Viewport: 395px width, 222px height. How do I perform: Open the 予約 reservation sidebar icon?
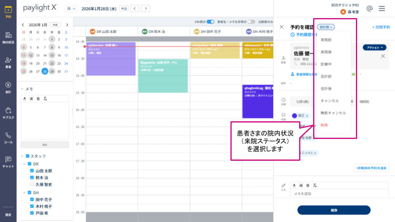tap(8, 12)
